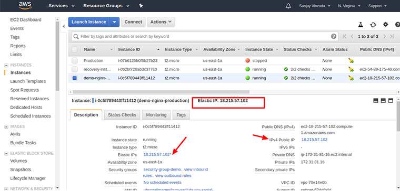Click alarm icon for recovery-inst row
The image size is (400, 191).
351,69
